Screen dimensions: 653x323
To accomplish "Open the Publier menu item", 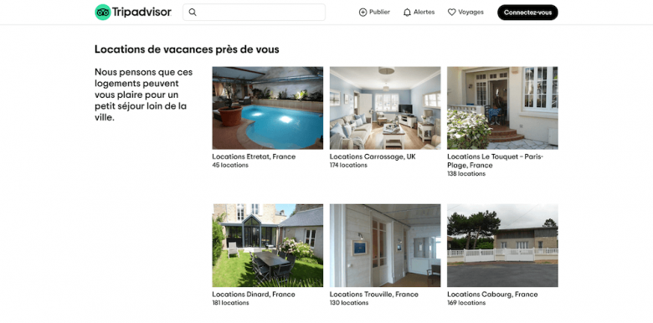I will [374, 13].
